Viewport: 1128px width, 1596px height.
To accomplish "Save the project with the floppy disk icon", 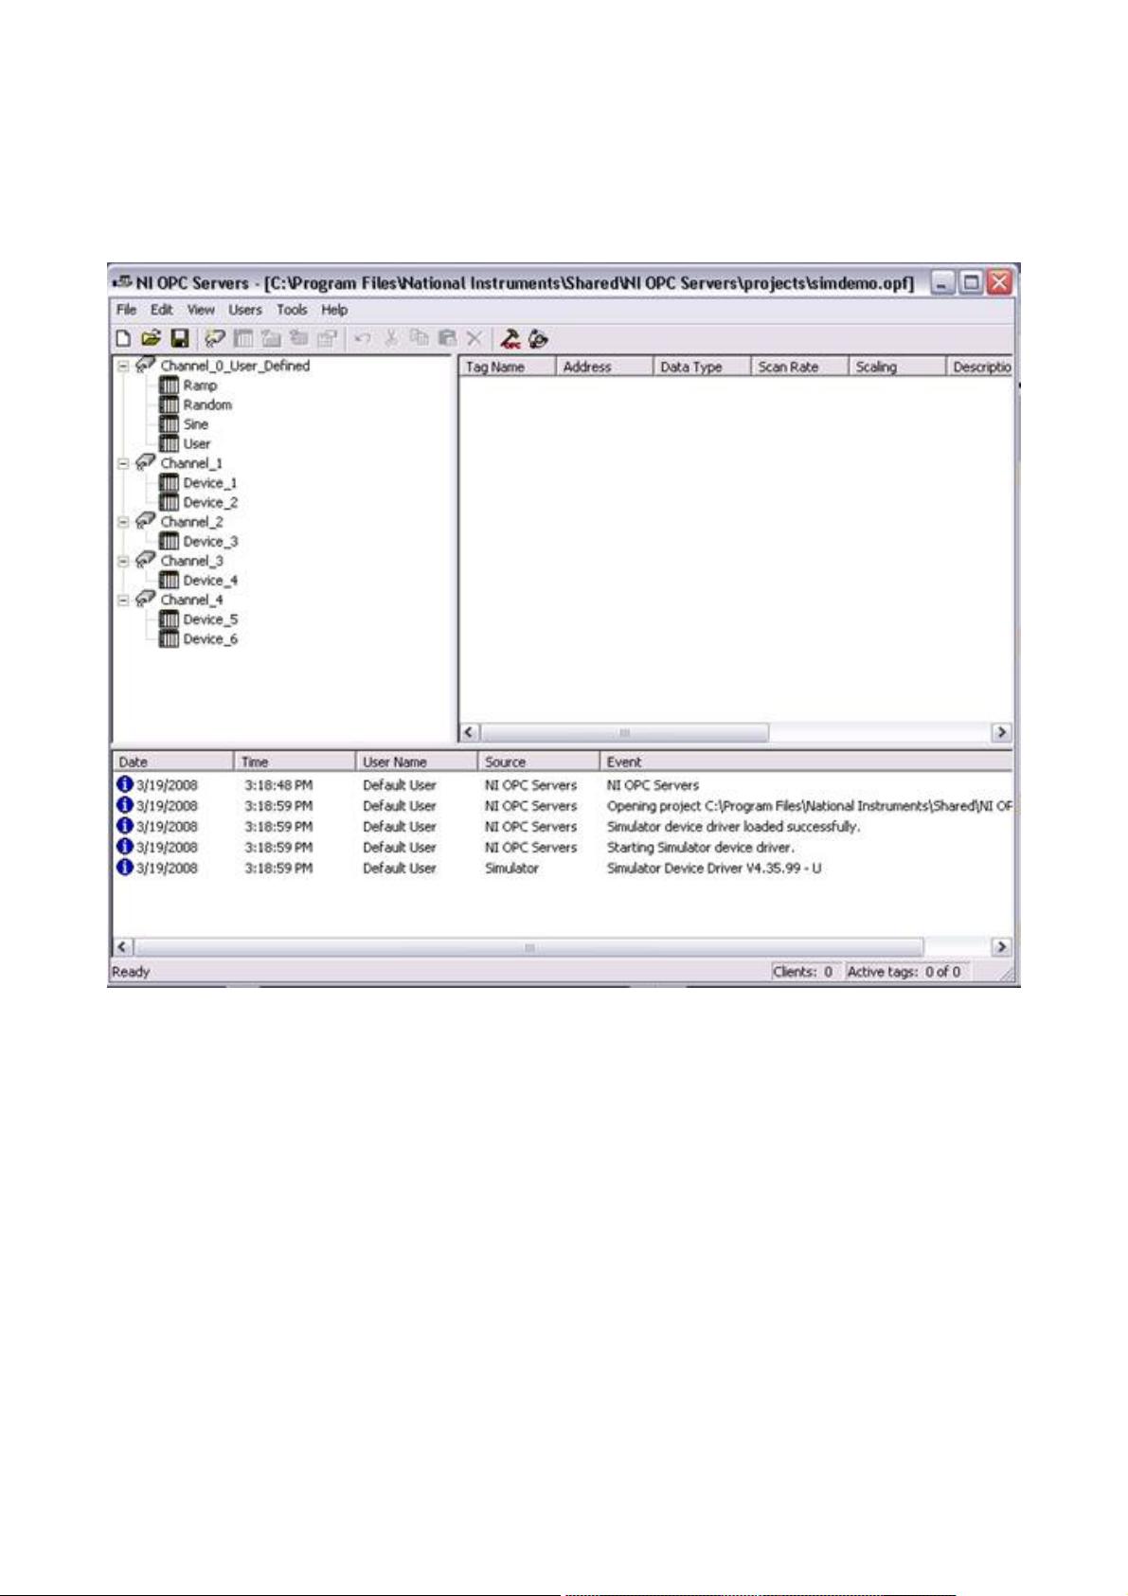I will pyautogui.click(x=180, y=338).
